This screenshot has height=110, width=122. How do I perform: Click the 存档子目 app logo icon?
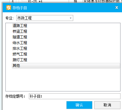[9, 7]
